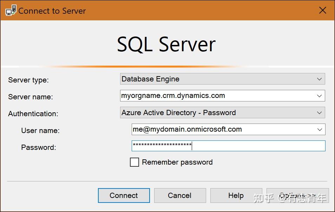Viewport: 335px width, 212px height.
Task: Expand the Server name dropdown list
Action: (x=320, y=95)
